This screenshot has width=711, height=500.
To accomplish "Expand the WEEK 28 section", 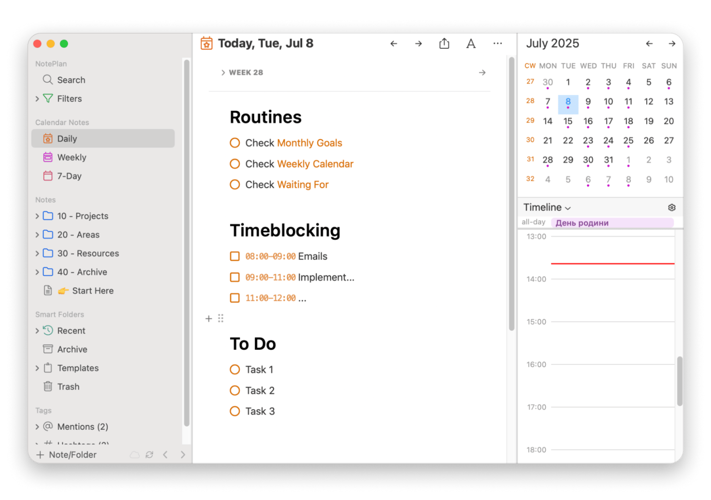I will [x=223, y=73].
